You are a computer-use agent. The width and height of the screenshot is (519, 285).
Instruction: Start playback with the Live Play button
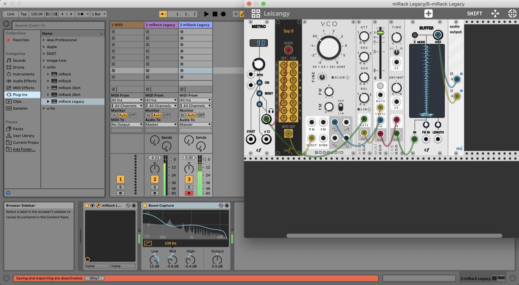(x=207, y=14)
